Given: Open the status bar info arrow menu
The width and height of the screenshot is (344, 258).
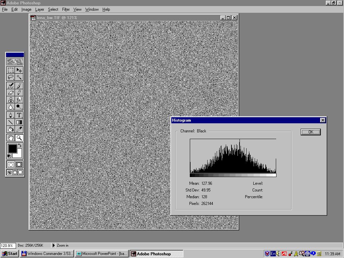Looking at the screenshot, I should (53, 246).
